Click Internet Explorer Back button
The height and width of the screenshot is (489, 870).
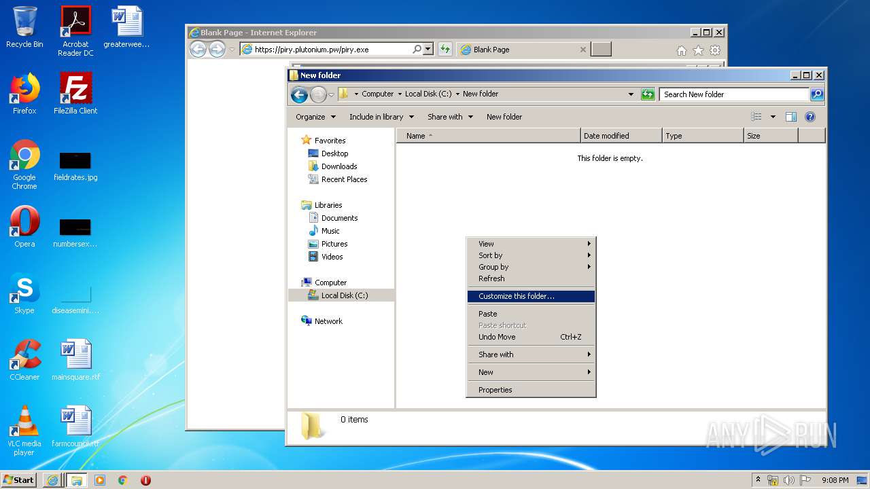(x=198, y=49)
